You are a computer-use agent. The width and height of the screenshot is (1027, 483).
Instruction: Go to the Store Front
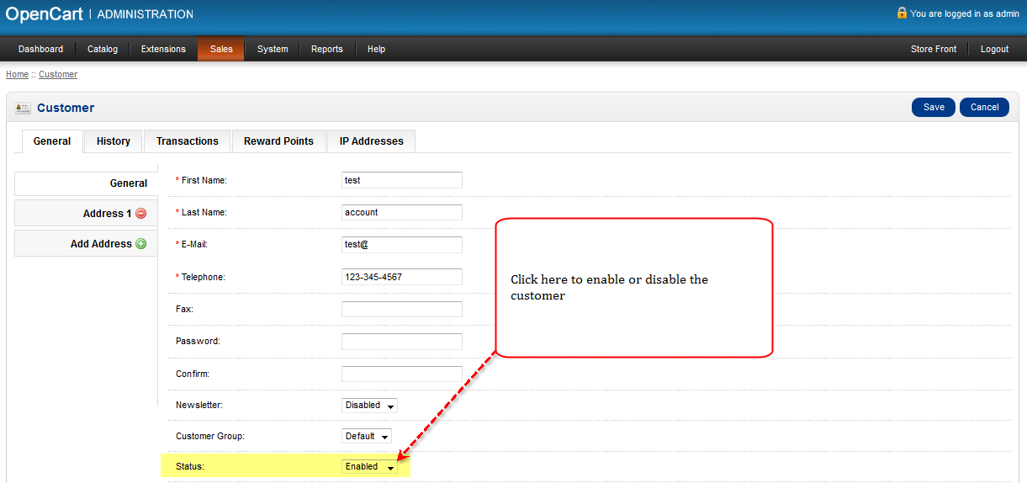[934, 49]
